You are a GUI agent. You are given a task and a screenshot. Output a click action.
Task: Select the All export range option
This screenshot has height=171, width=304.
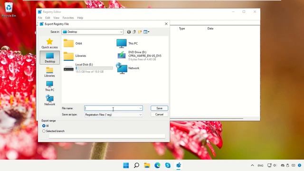44,126
